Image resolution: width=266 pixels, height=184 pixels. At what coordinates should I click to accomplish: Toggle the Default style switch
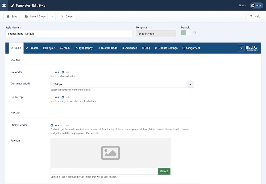(186, 33)
